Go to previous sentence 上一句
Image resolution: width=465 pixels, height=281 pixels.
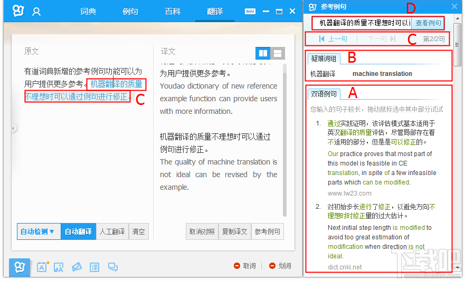(333, 39)
